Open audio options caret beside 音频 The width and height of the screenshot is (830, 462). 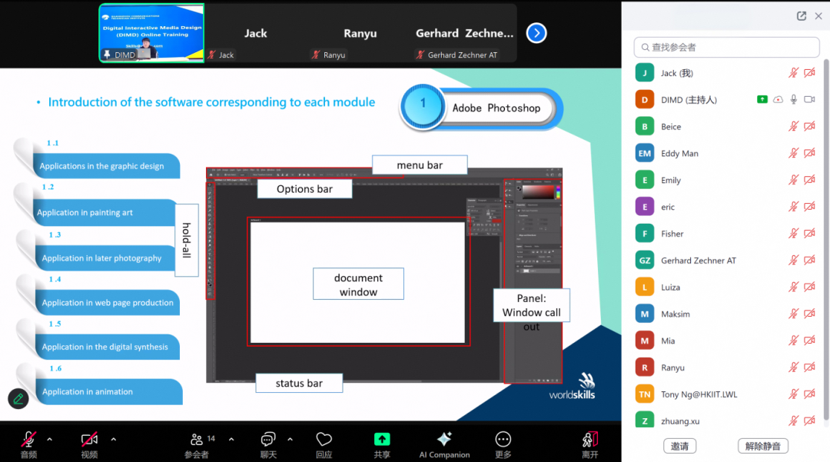(50, 439)
